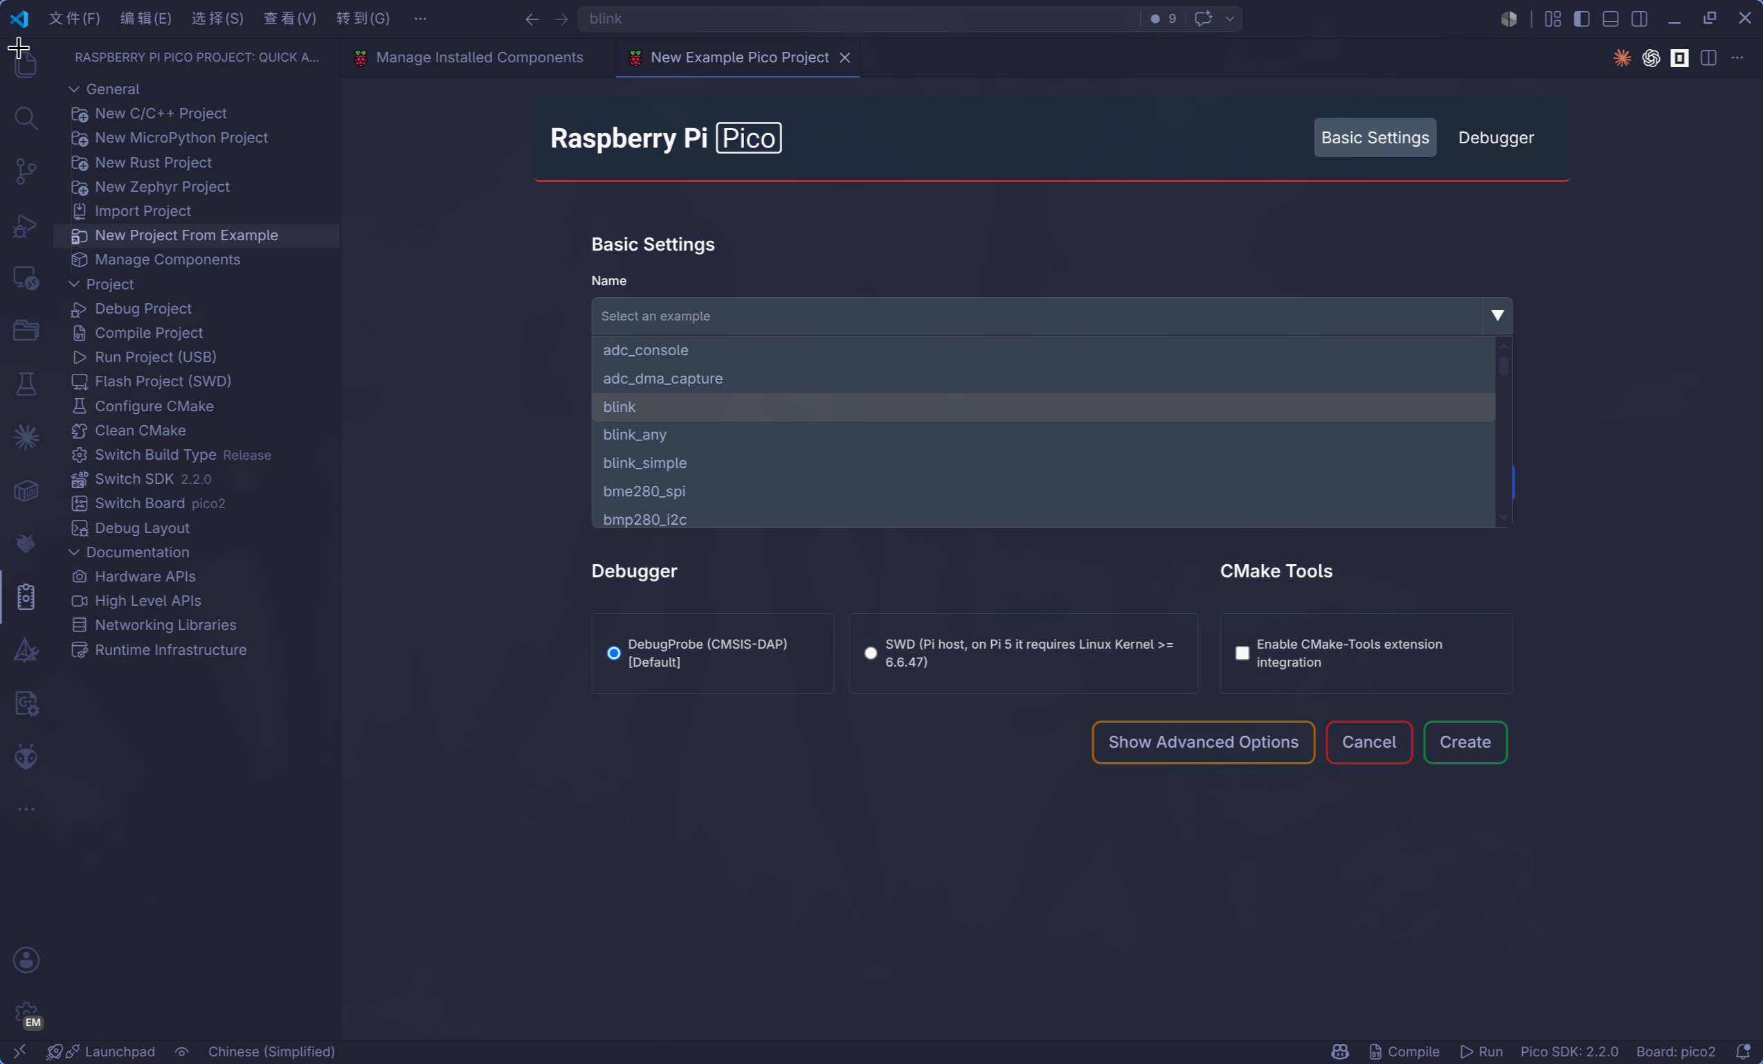Collapse the General section
Image resolution: width=1763 pixels, height=1064 pixels.
coord(73,89)
